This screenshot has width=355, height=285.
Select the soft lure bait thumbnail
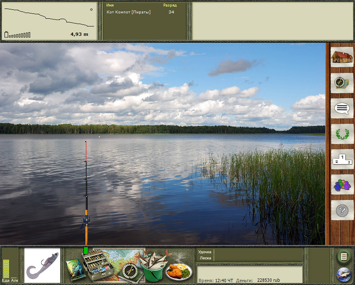[x=42, y=265]
